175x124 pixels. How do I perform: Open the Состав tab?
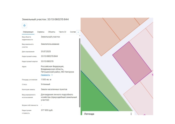73,32
